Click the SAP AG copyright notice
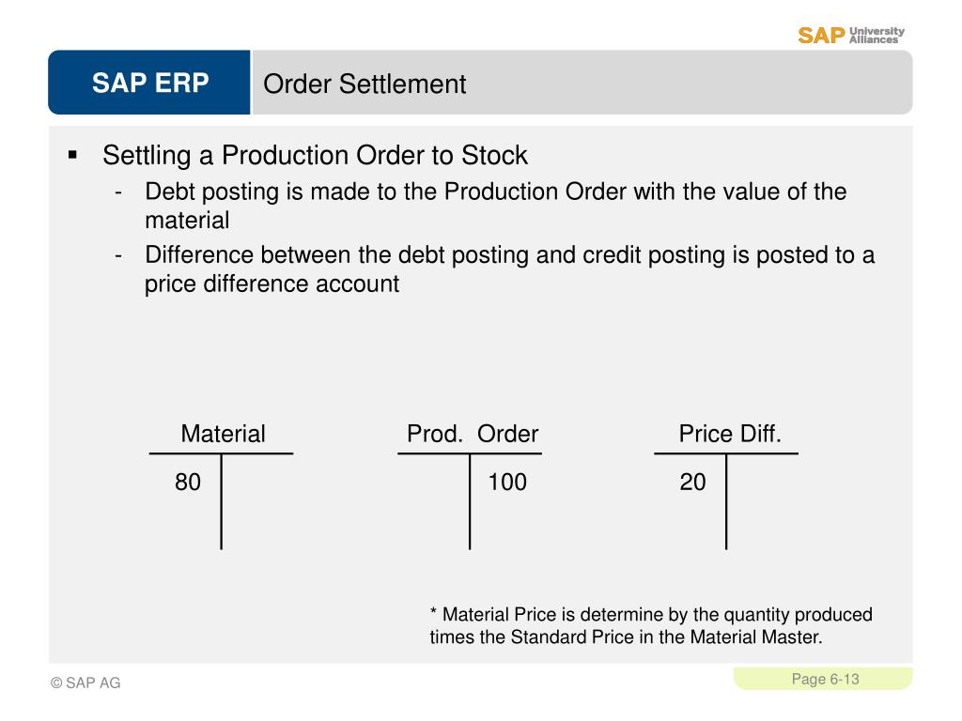The height and width of the screenshot is (721, 962). 85,683
